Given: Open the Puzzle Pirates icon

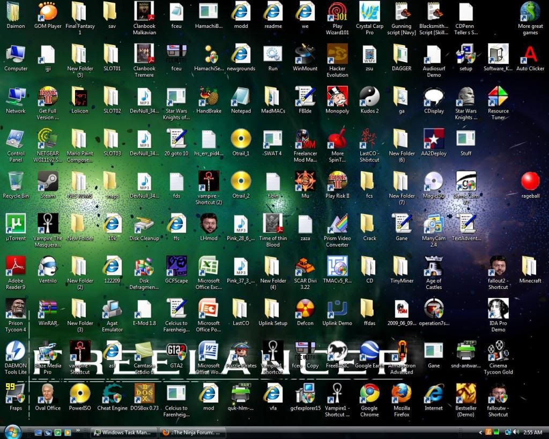Looking at the screenshot, I should (241, 351).
